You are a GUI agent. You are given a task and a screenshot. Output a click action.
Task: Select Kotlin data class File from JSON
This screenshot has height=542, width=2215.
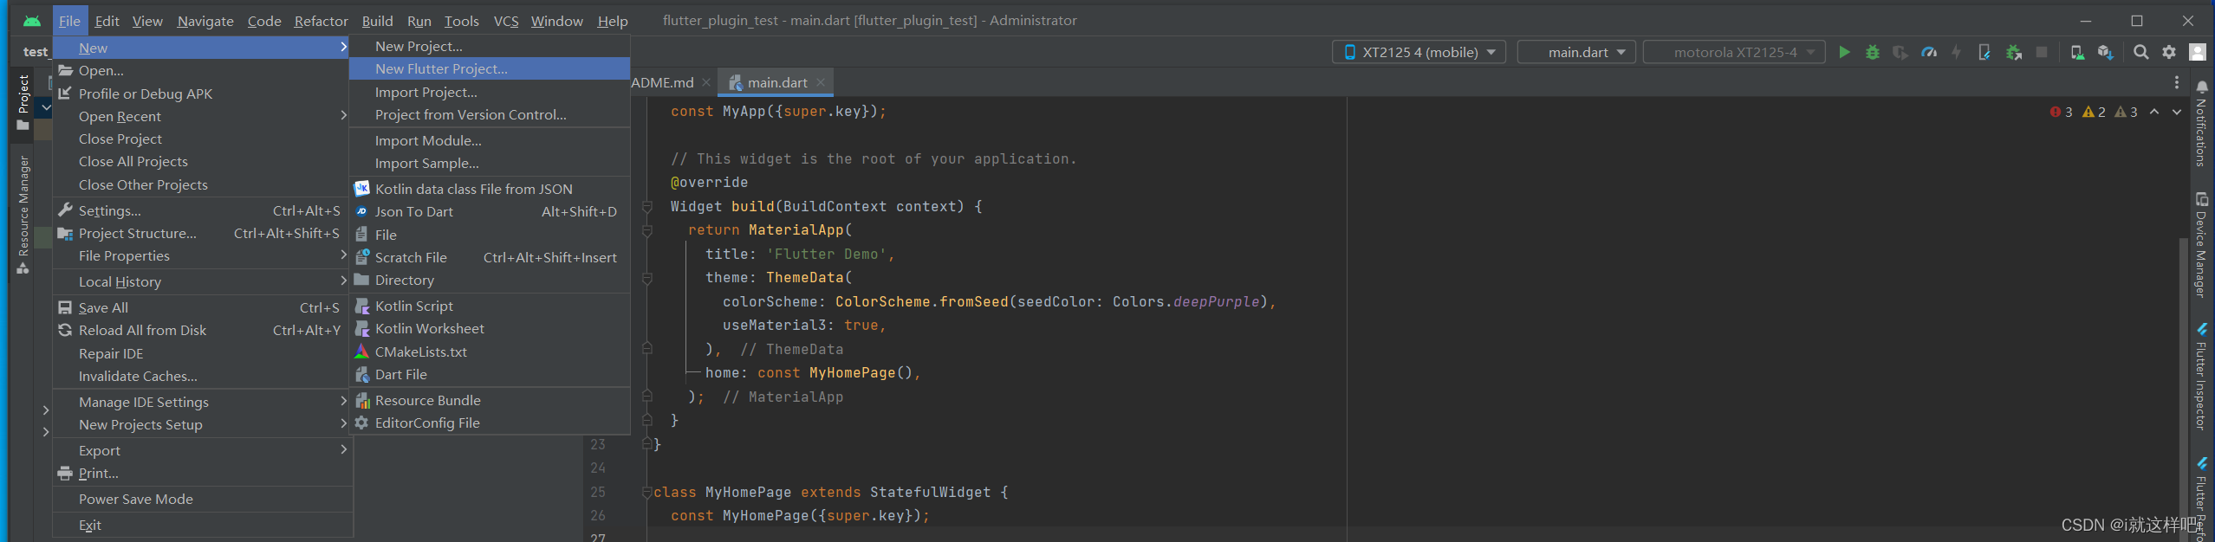(x=490, y=189)
